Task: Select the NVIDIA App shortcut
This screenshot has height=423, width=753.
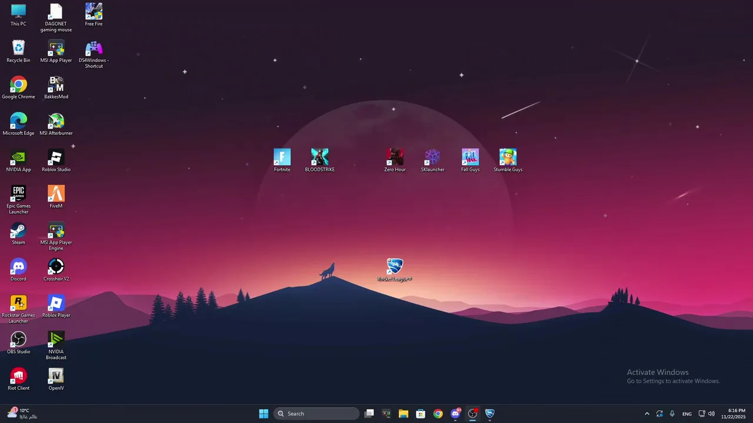Action: [18, 161]
